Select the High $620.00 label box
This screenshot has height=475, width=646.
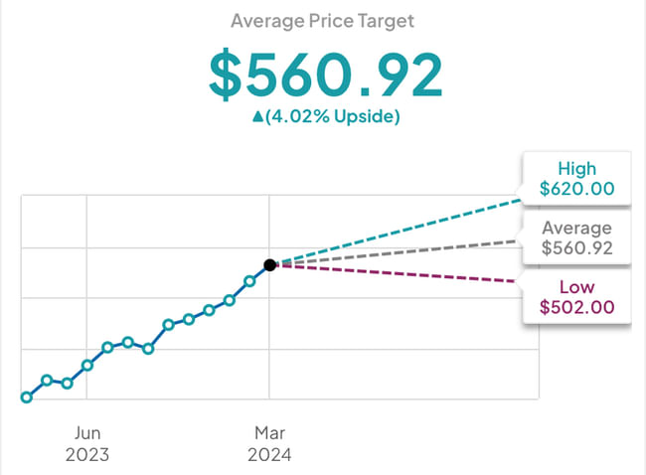(576, 178)
